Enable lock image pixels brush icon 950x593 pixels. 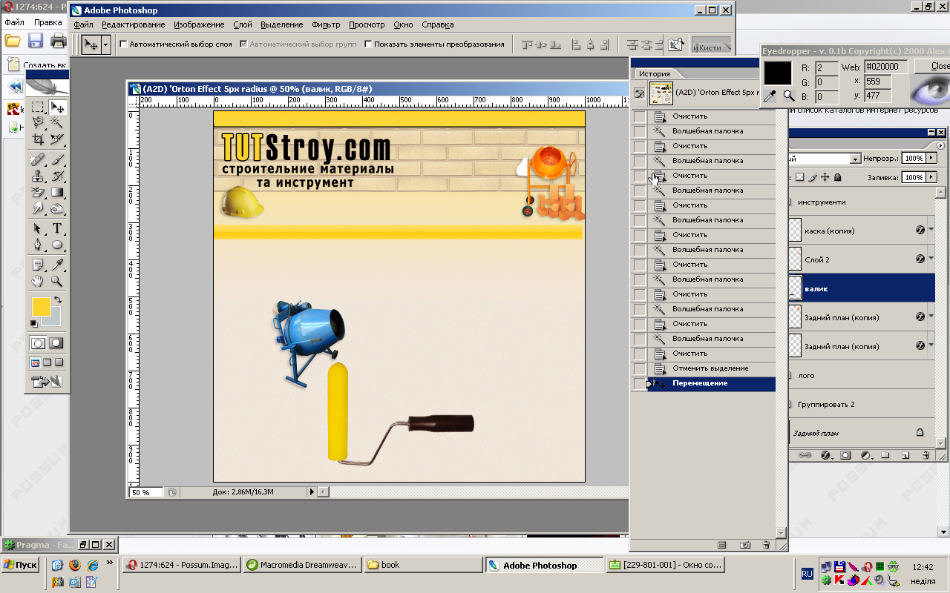813,177
